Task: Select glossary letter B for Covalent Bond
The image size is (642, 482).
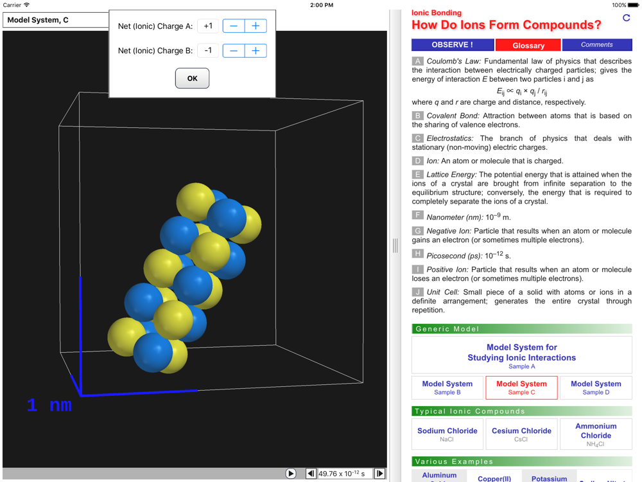Action: coord(417,116)
